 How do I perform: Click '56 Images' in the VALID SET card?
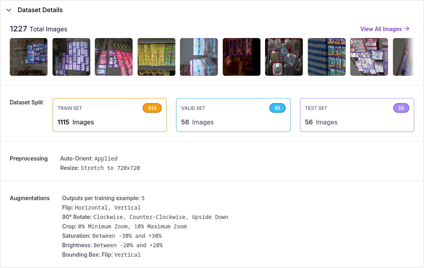[197, 122]
